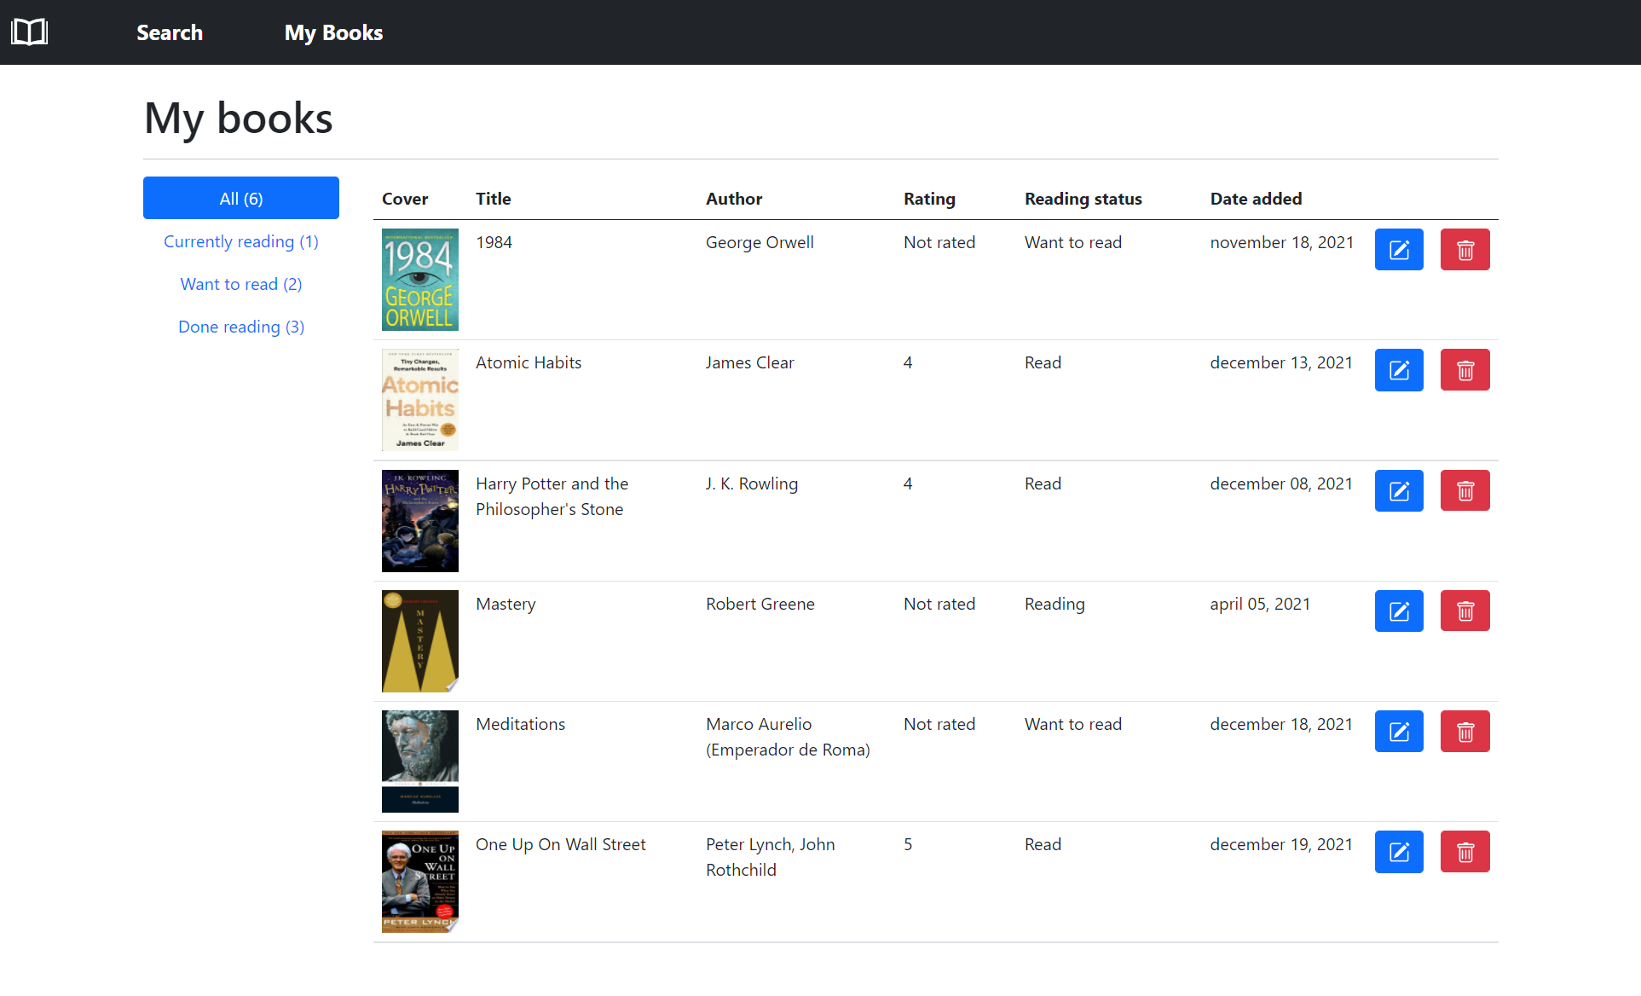Filter books by Currently reading

coord(240,241)
